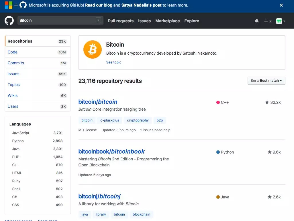
Task: Filter by PHP language
Action: [x=37, y=157]
